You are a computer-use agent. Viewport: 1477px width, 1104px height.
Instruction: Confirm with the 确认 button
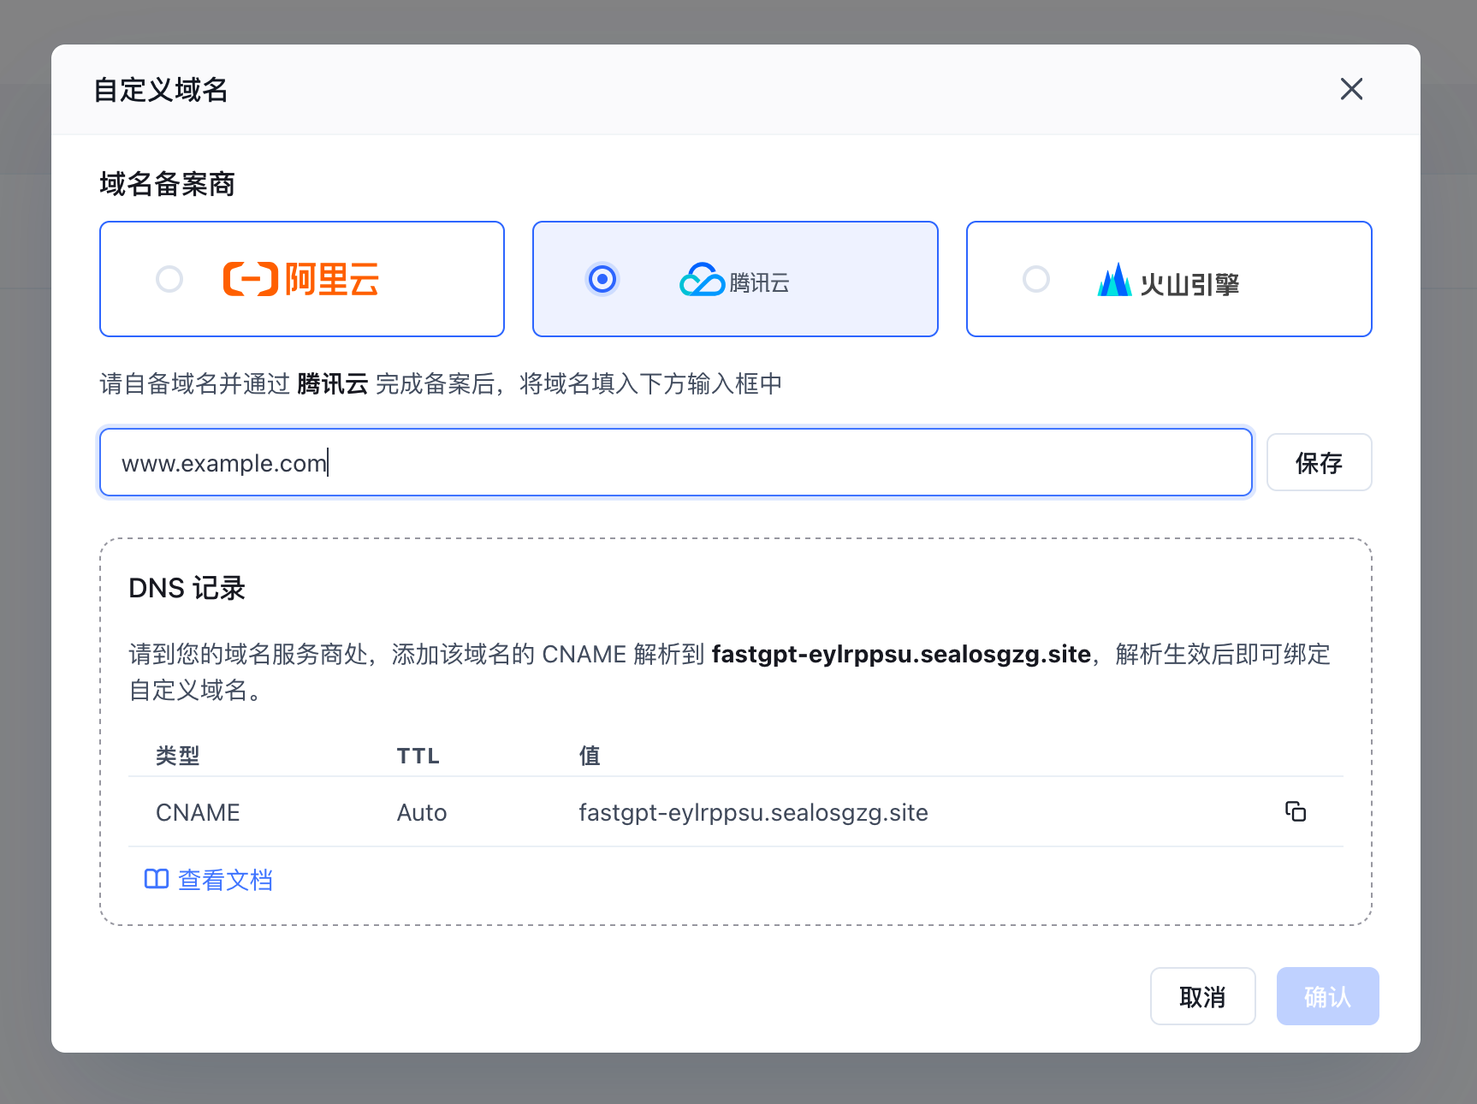click(x=1327, y=996)
